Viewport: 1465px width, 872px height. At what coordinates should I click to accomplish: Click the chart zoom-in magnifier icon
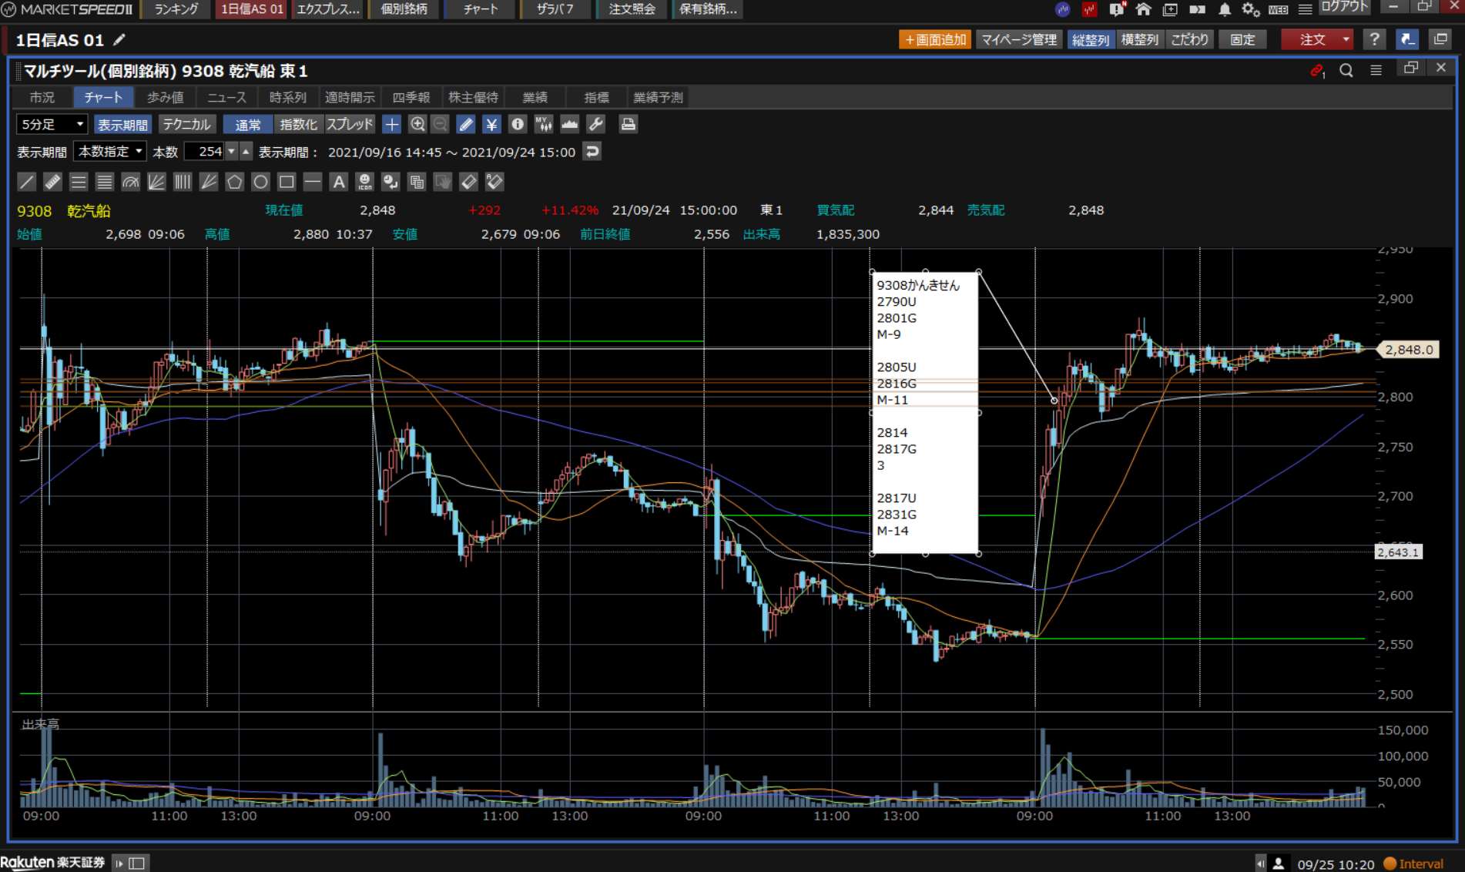click(417, 124)
